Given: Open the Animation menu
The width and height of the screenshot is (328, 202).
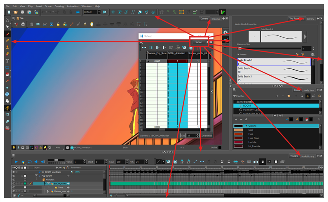Looking at the screenshot, I should click(72, 7).
